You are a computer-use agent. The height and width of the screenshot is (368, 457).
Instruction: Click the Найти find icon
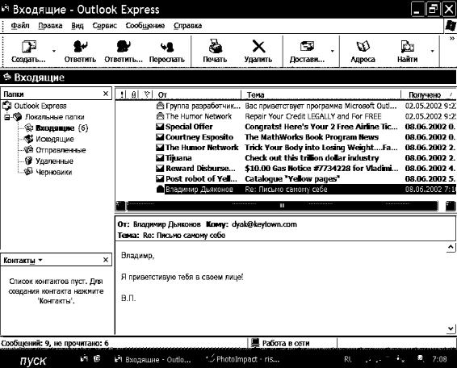pos(408,47)
